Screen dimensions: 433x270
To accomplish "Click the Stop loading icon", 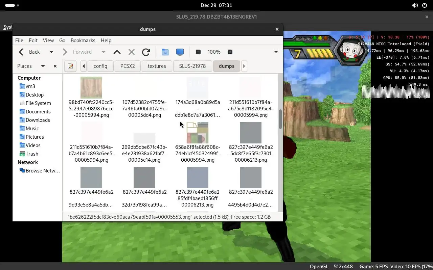I will tap(132, 52).
